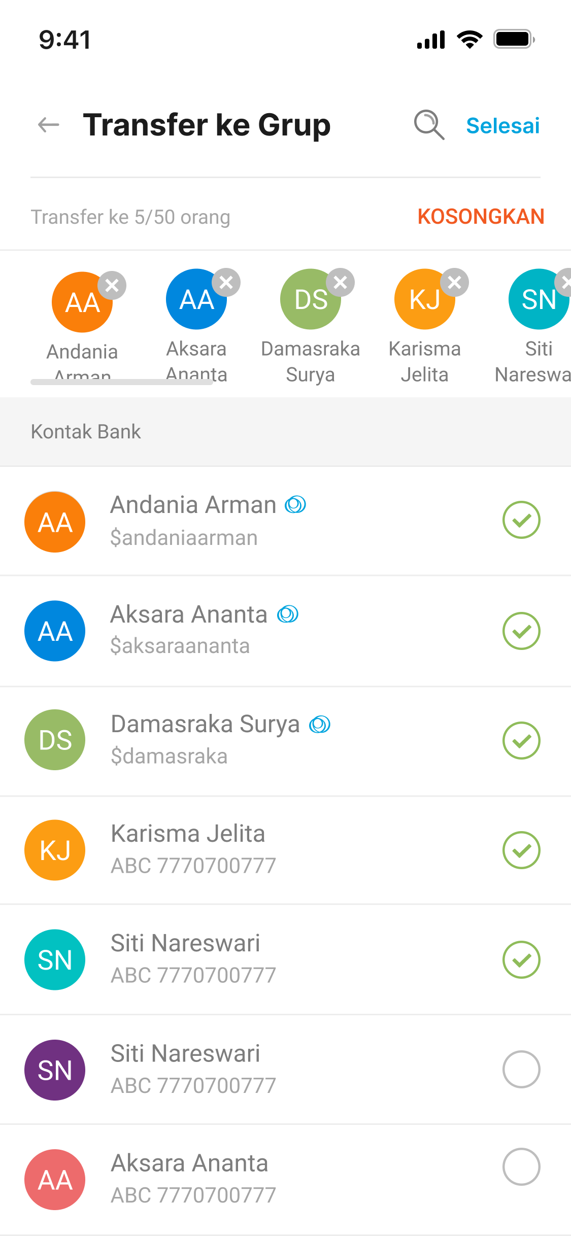571x1236 pixels.
Task: Tap the verified badge next to Aksara Ananta
Action: 288,614
